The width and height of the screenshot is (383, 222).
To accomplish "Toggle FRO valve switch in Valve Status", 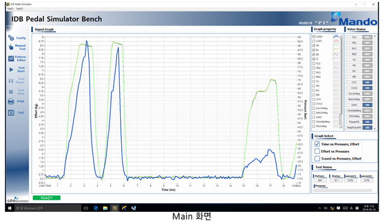I will 367,43.
